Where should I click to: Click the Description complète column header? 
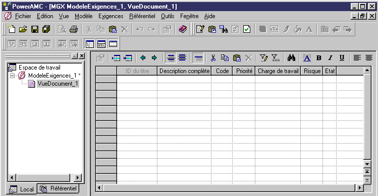pos(184,71)
